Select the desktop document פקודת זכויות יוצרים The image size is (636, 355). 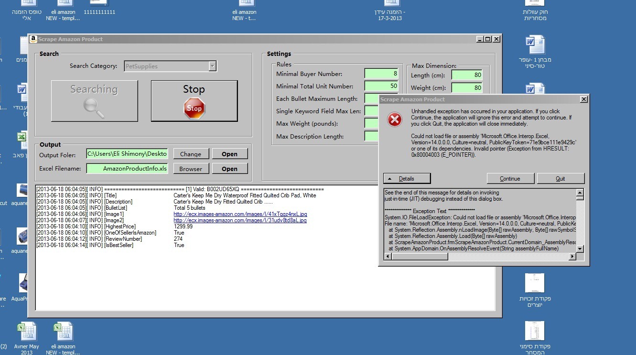[535, 290]
